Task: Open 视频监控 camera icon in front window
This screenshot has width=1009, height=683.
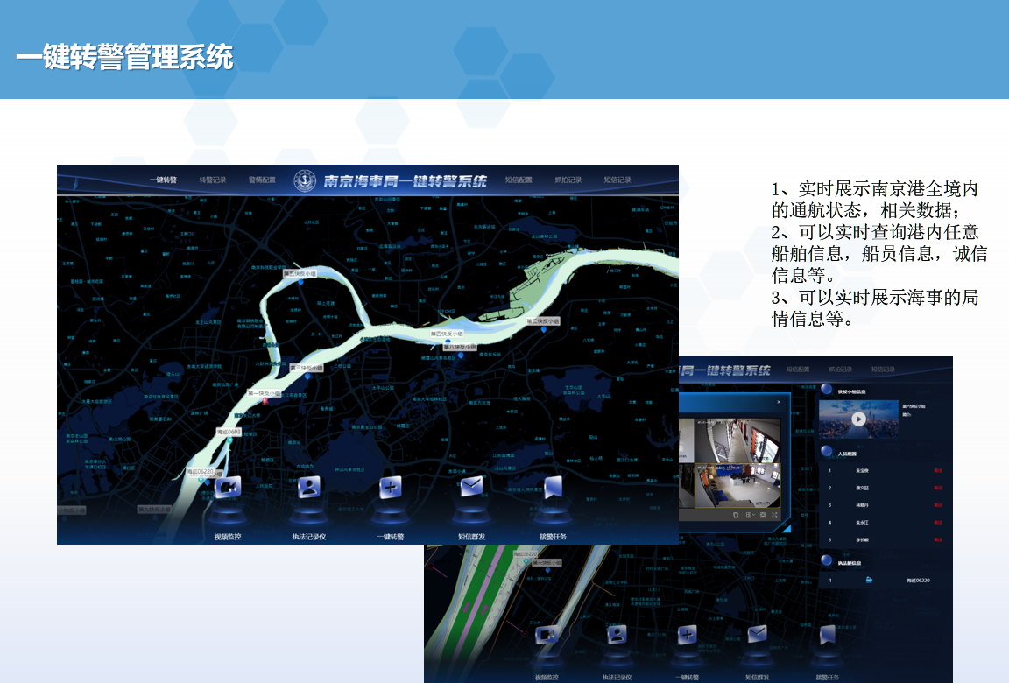Action: coord(228,487)
